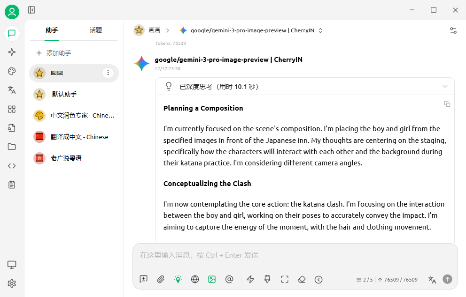
Task: Open the translate page from sidebar
Action: point(12,90)
